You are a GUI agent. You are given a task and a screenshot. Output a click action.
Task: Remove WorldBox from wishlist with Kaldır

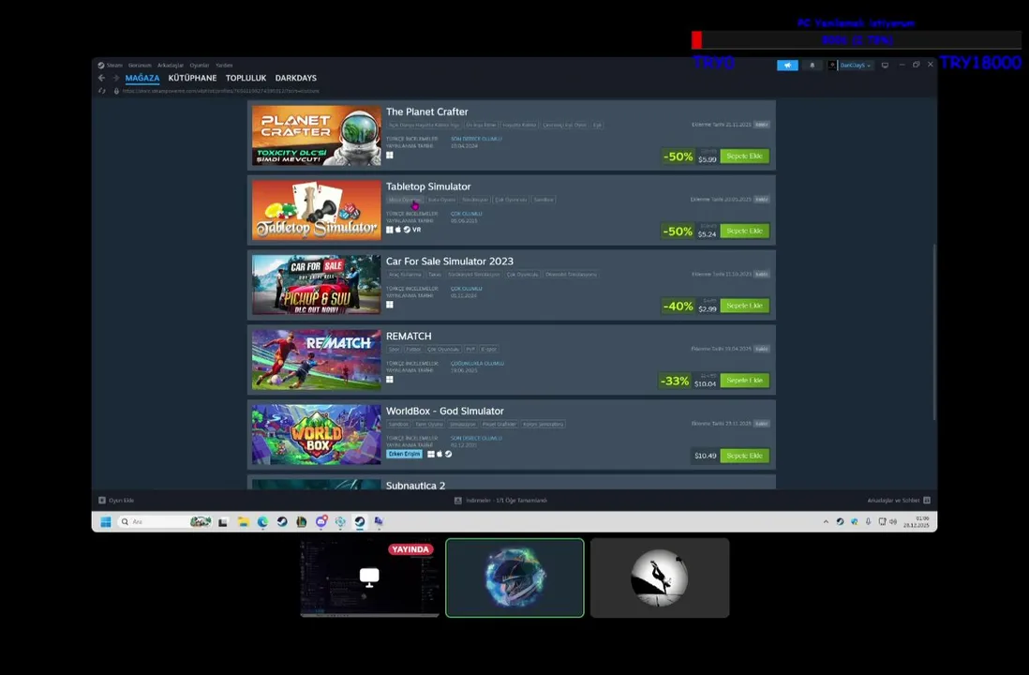(x=761, y=424)
